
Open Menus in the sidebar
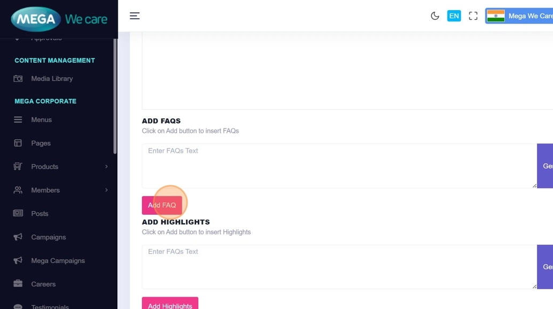click(41, 120)
